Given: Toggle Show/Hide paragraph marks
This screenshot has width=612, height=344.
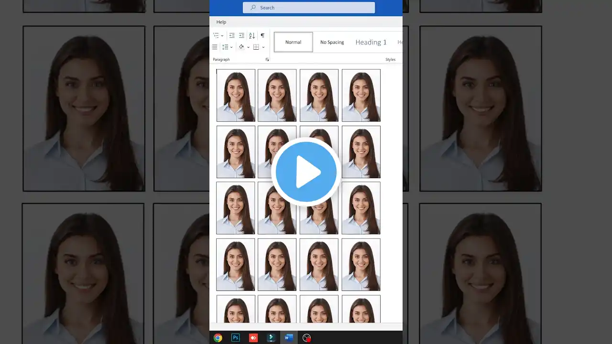Looking at the screenshot, I should (262, 36).
